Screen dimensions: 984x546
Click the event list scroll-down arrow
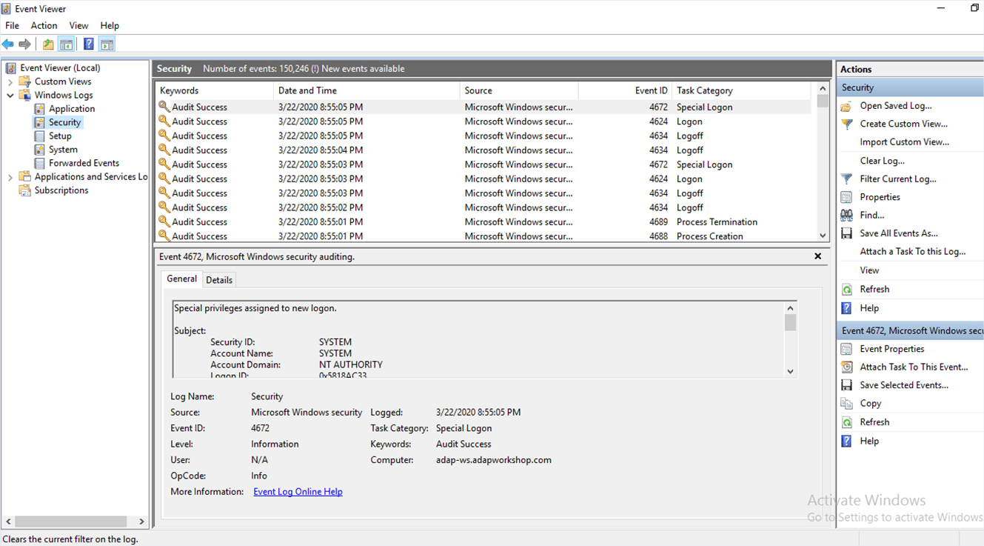click(x=823, y=236)
